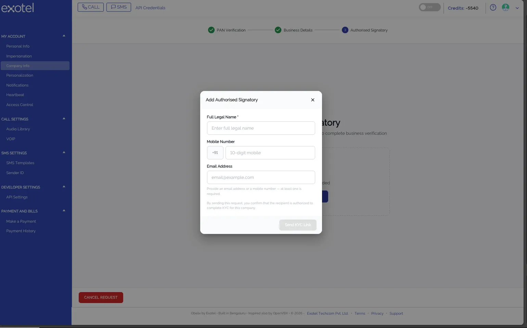
Task: Open the Exotel Techcom Pvt. Ltd. link
Action: pos(327,313)
